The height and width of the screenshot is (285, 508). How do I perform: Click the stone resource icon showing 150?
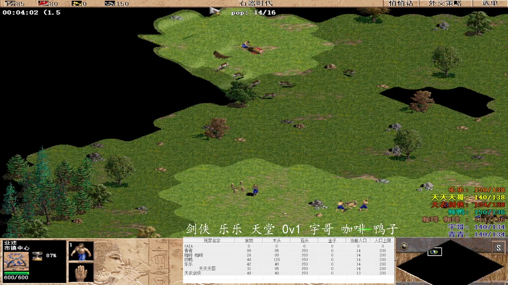[x=110, y=4]
